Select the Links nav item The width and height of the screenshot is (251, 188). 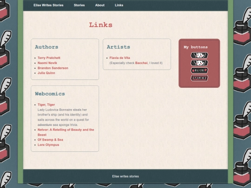tap(119, 5)
